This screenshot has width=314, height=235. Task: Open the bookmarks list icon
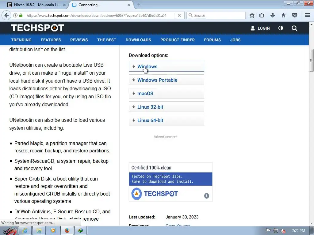click(x=262, y=15)
